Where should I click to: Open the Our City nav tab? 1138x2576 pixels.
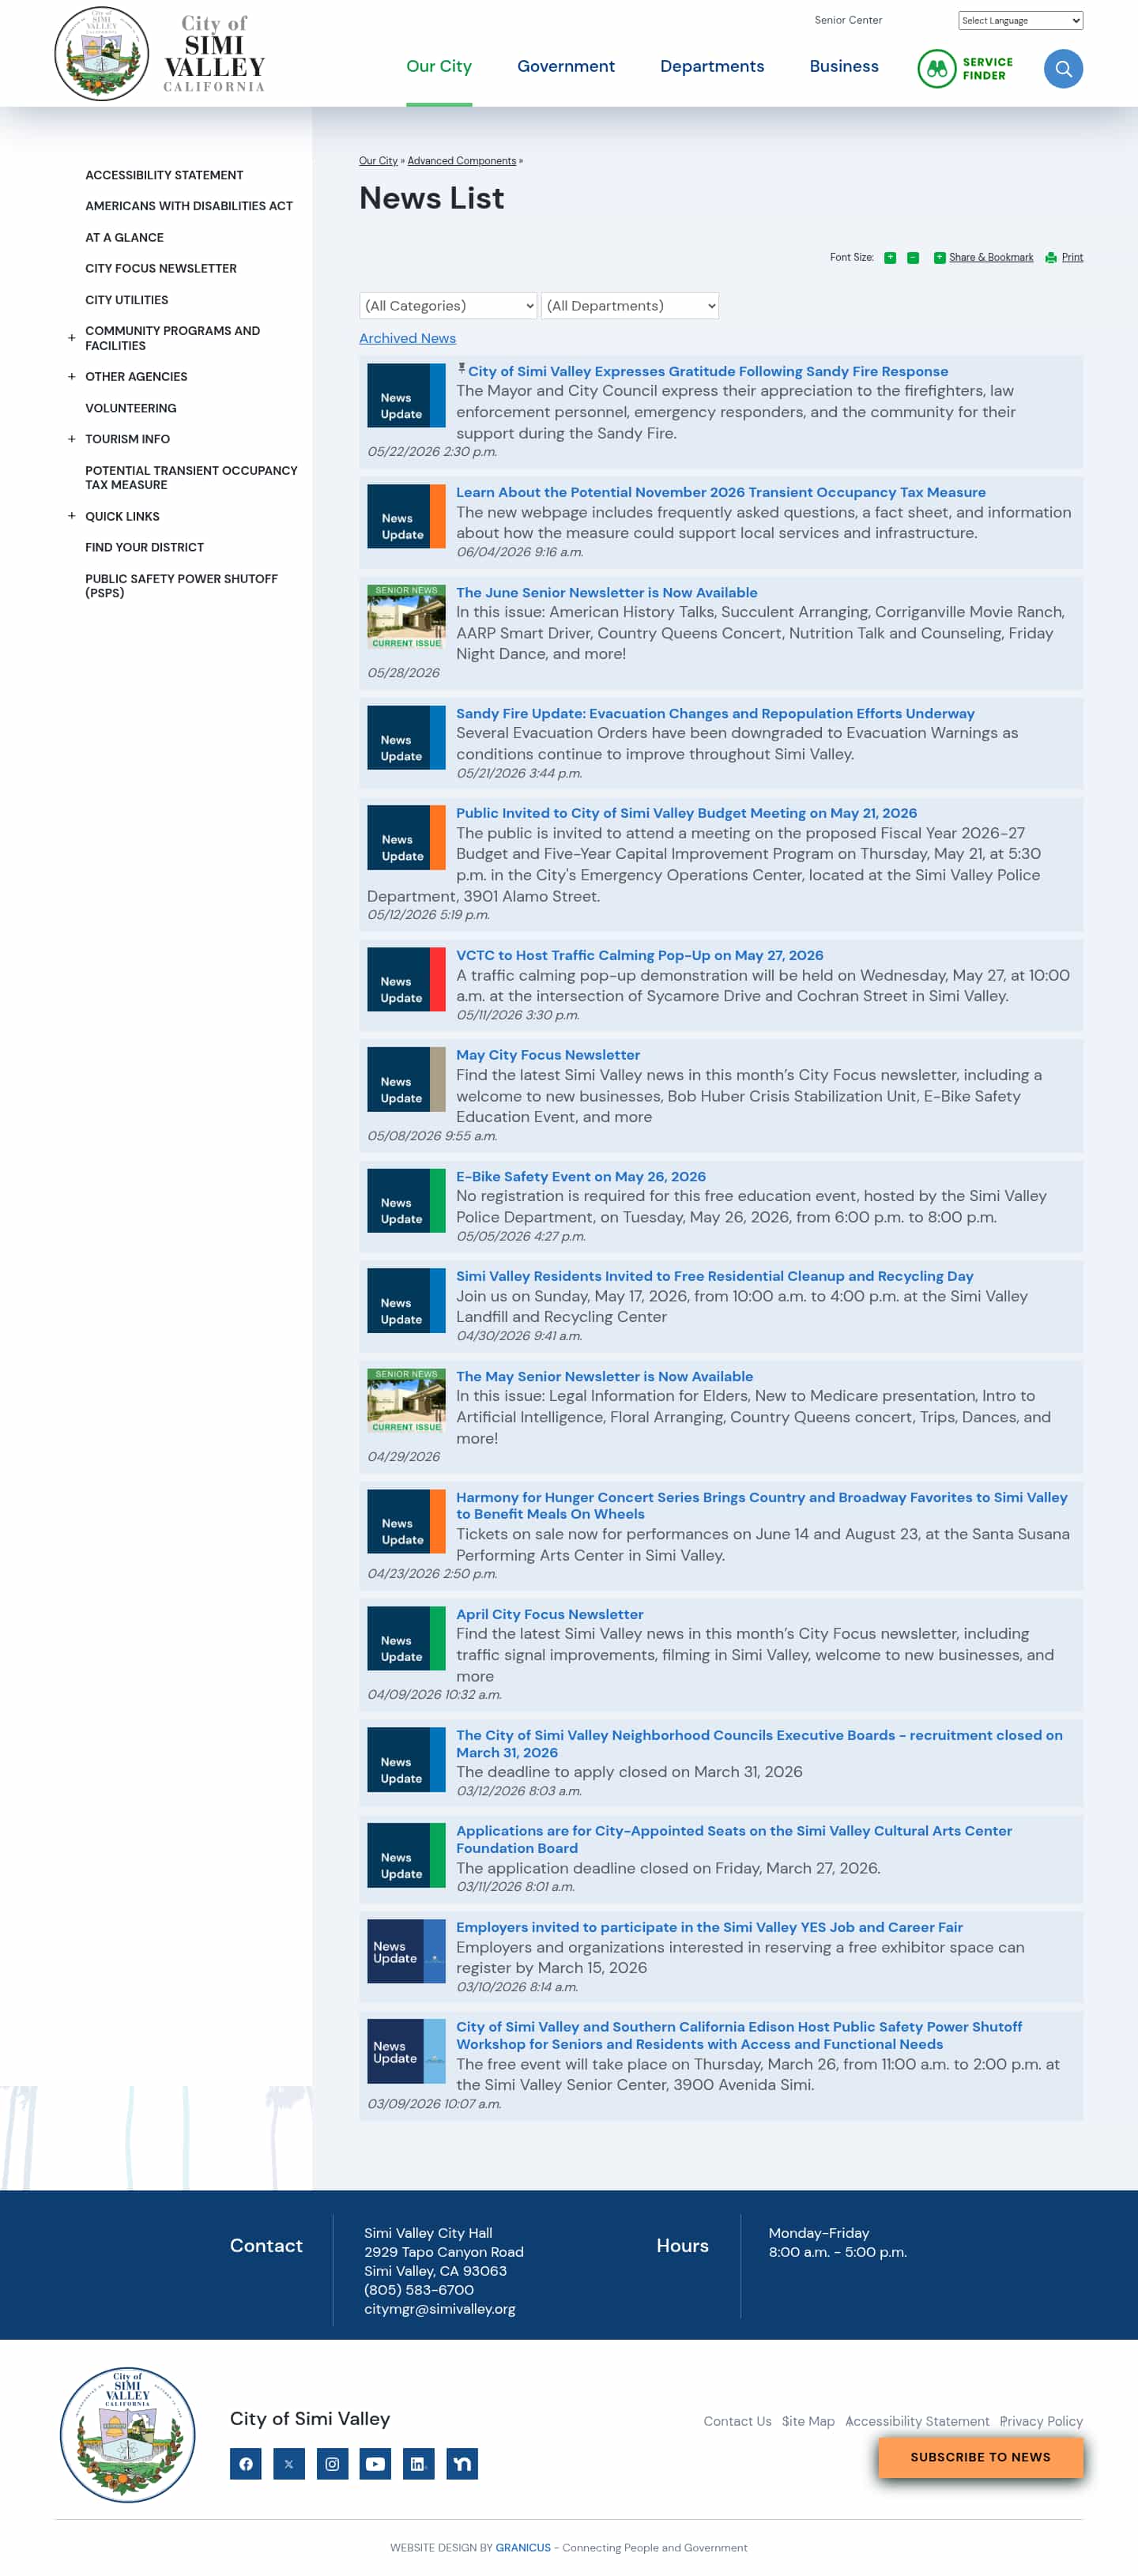[439, 67]
